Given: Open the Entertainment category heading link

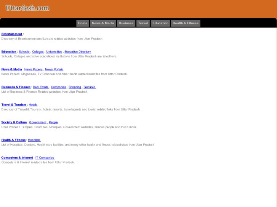Looking at the screenshot, I should click(x=12, y=34).
